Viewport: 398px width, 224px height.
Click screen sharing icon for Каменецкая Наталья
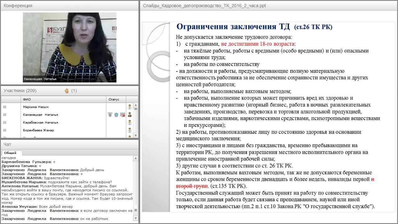click(x=123, y=114)
